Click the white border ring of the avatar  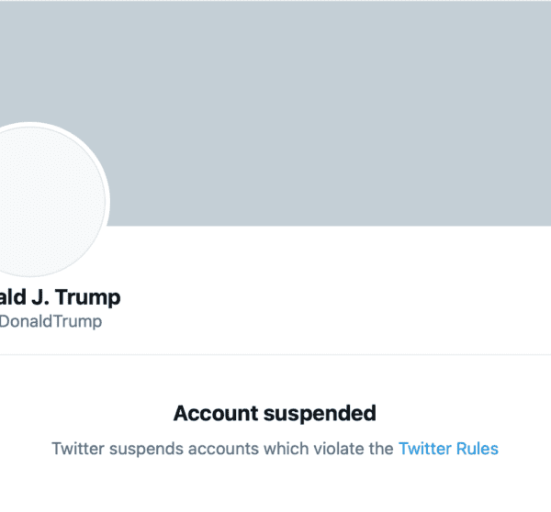(107, 202)
